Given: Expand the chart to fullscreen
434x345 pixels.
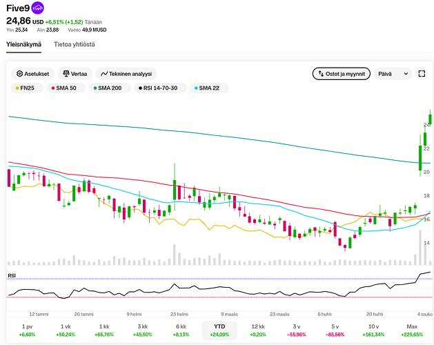Looking at the screenshot, I should [422, 74].
